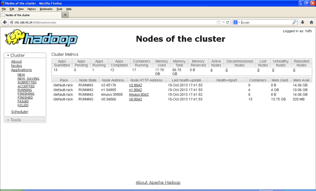Open the URL history dropdown arrow
The image size is (316, 191).
tap(223, 22)
